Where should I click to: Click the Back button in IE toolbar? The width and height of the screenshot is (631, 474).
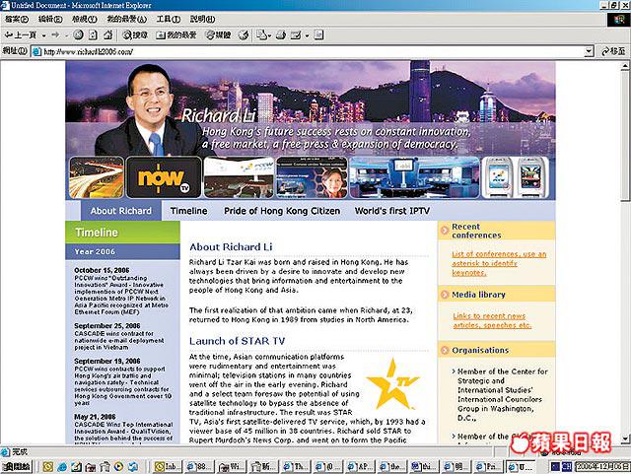pos(18,34)
